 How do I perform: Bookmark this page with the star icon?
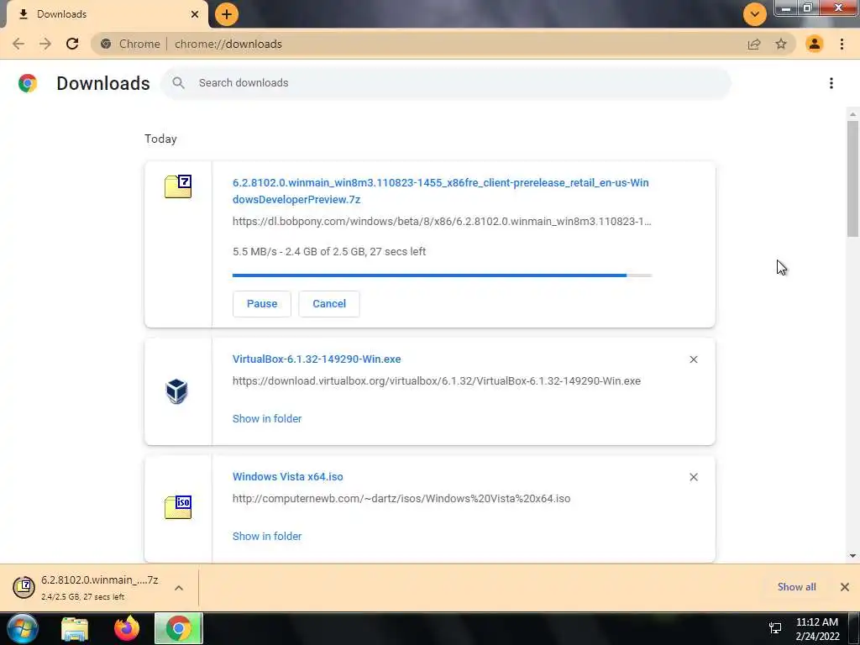coord(781,44)
